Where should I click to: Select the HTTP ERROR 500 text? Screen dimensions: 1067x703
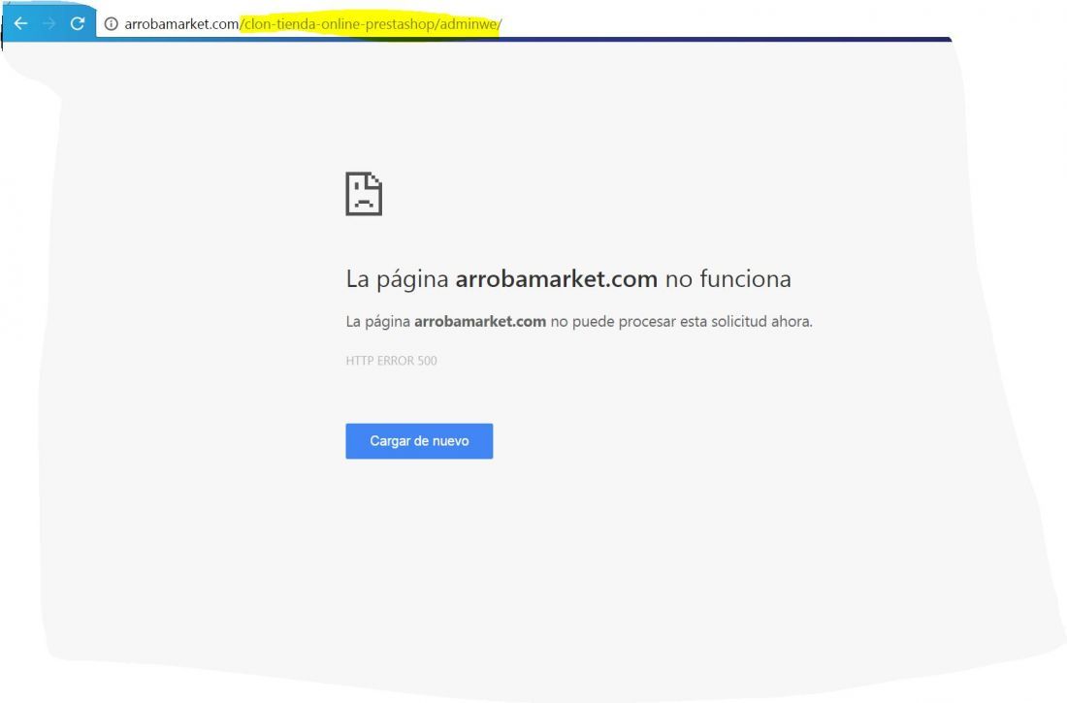click(391, 361)
